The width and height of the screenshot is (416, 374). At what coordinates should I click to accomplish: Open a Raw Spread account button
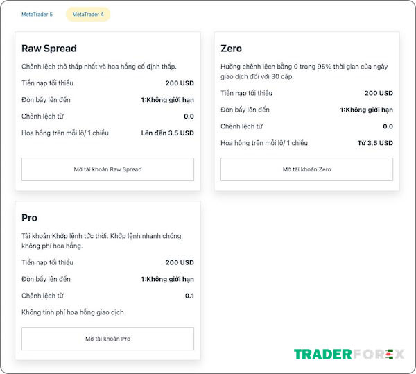pos(107,169)
